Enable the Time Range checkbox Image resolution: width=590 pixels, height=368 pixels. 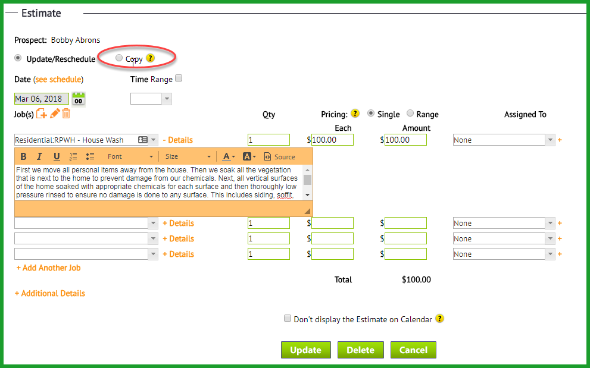click(179, 78)
